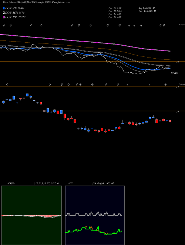Viewport: 185px width, 245px height.
Task: Click the 'Pre H: 9.64' value
Action: (115, 11)
